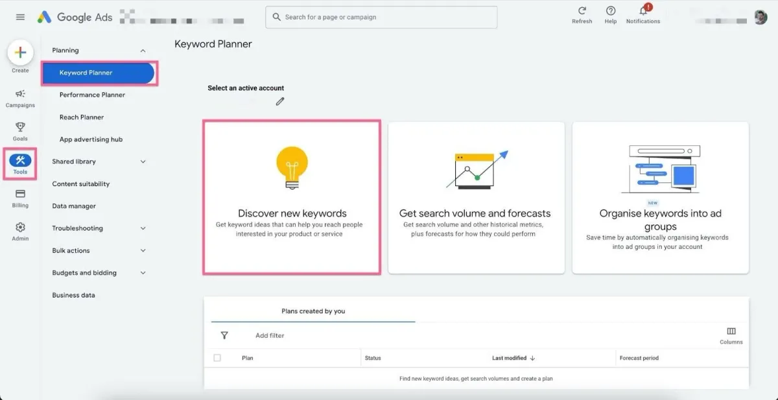The image size is (778, 400).
Task: Click the Forecast period column header
Action: click(x=639, y=358)
